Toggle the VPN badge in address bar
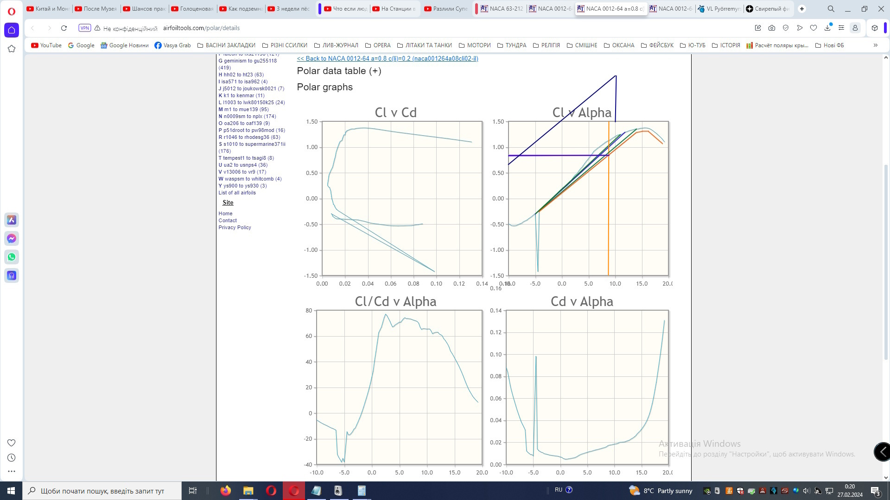Screen dimensions: 890x500 (84, 28)
